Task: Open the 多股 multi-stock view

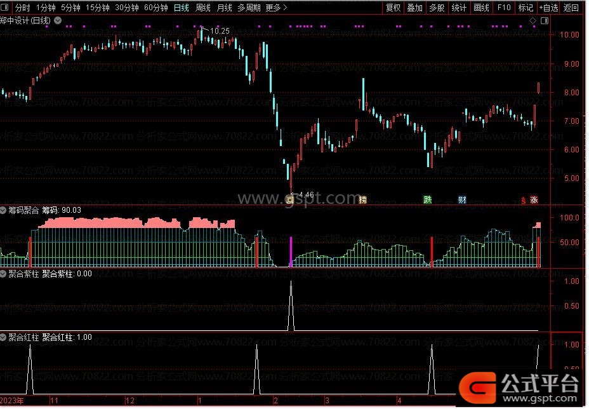Action: [x=437, y=8]
